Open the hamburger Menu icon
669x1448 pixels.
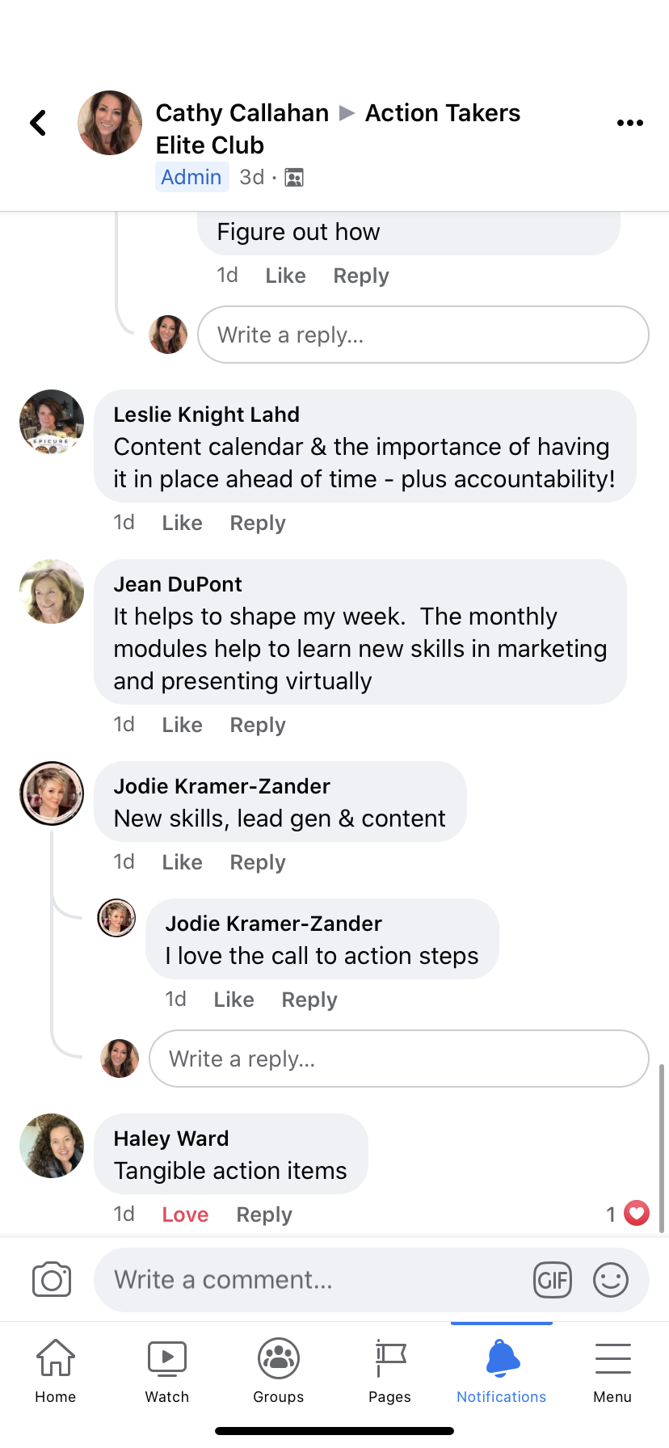pyautogui.click(x=612, y=1360)
